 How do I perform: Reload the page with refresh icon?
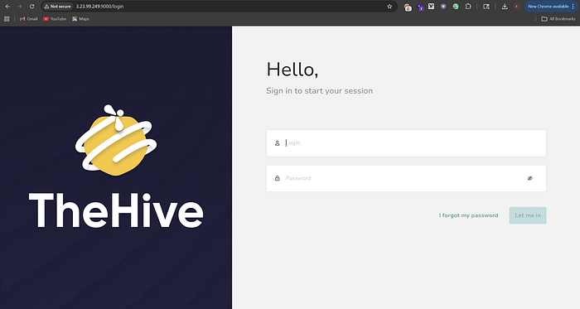pyautogui.click(x=31, y=7)
